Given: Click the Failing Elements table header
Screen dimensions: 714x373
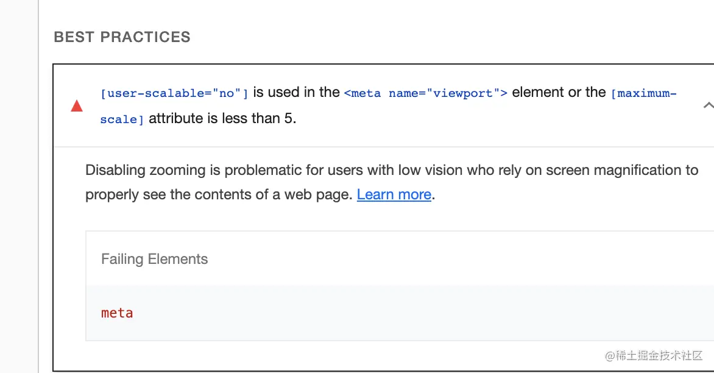Looking at the screenshot, I should pos(154,259).
